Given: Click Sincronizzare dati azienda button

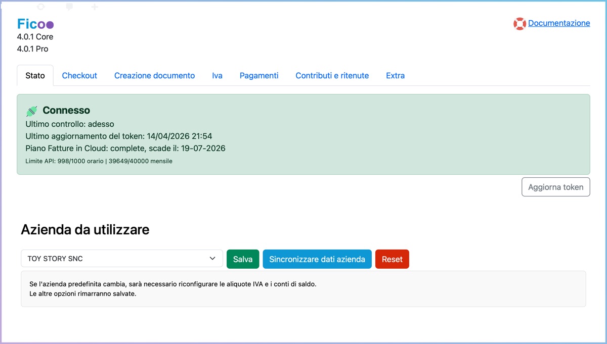Looking at the screenshot, I should pos(317,259).
